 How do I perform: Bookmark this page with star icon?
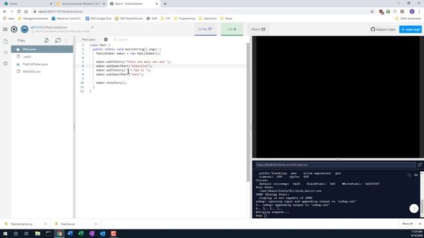[x=372, y=12]
